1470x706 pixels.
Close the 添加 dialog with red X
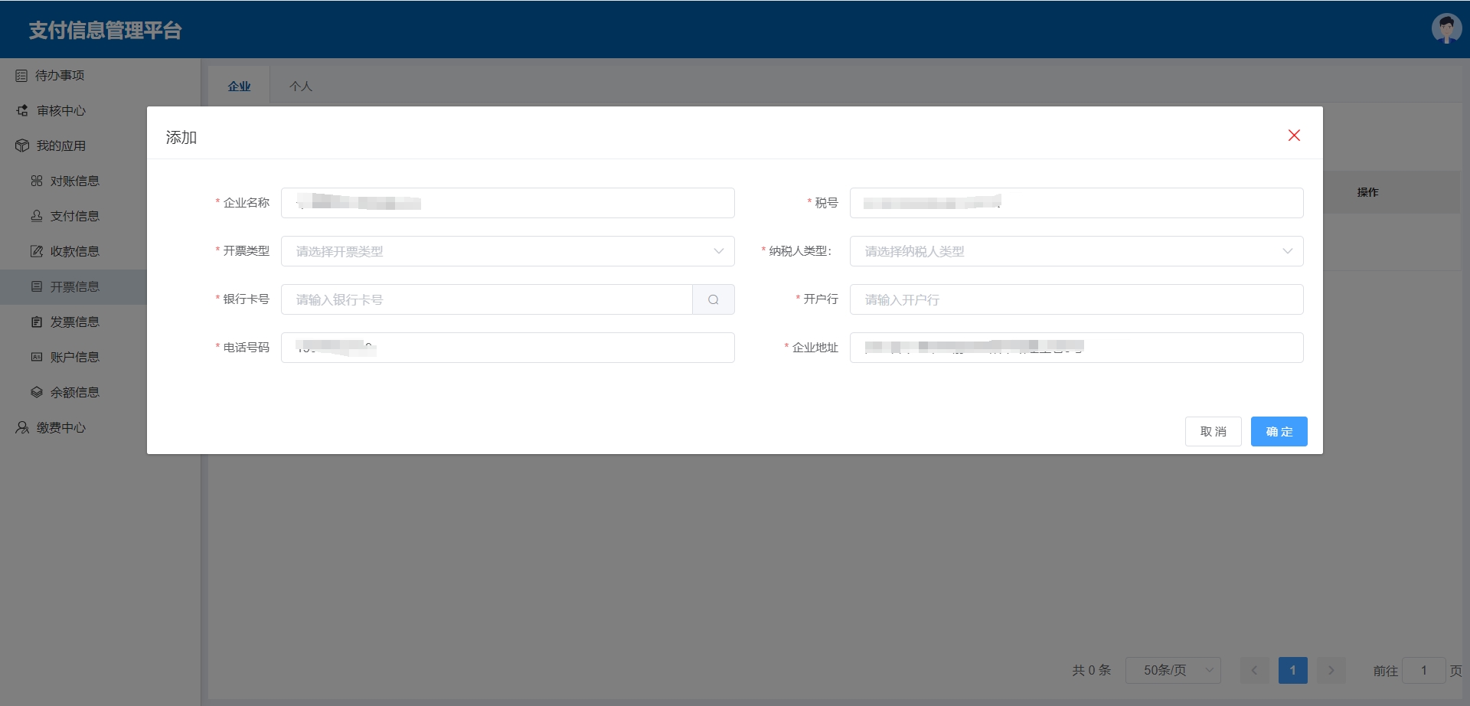[1294, 136]
